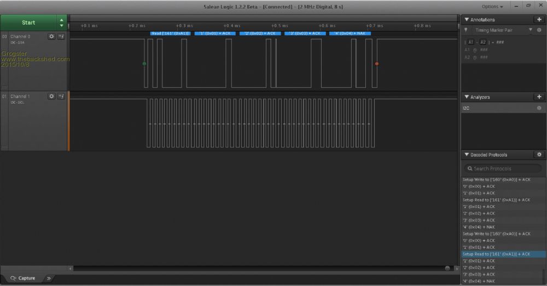The width and height of the screenshot is (547, 286).
Task: Open capture settings arrows beside Start
Action: (x=61, y=22)
